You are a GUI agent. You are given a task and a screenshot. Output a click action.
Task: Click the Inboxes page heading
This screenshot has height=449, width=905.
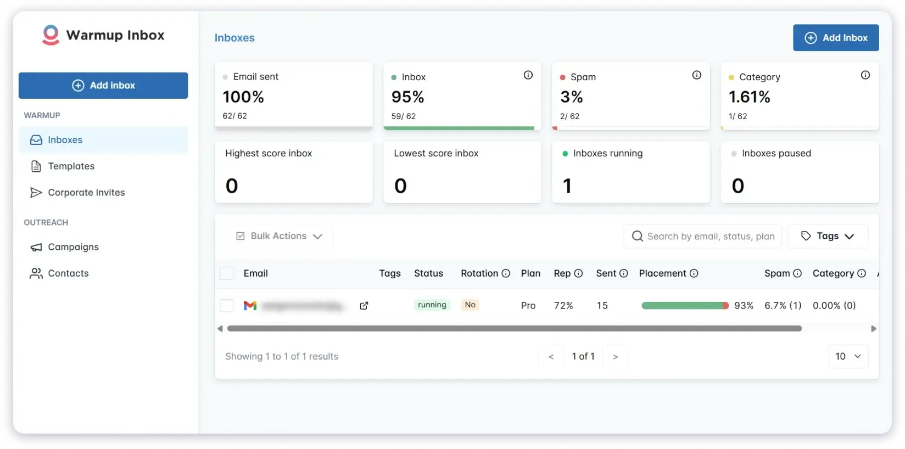[234, 38]
